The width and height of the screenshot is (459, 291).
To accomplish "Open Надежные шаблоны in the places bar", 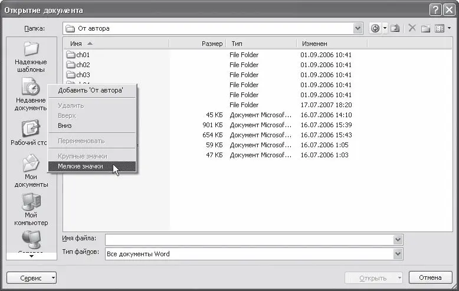I will (31, 57).
